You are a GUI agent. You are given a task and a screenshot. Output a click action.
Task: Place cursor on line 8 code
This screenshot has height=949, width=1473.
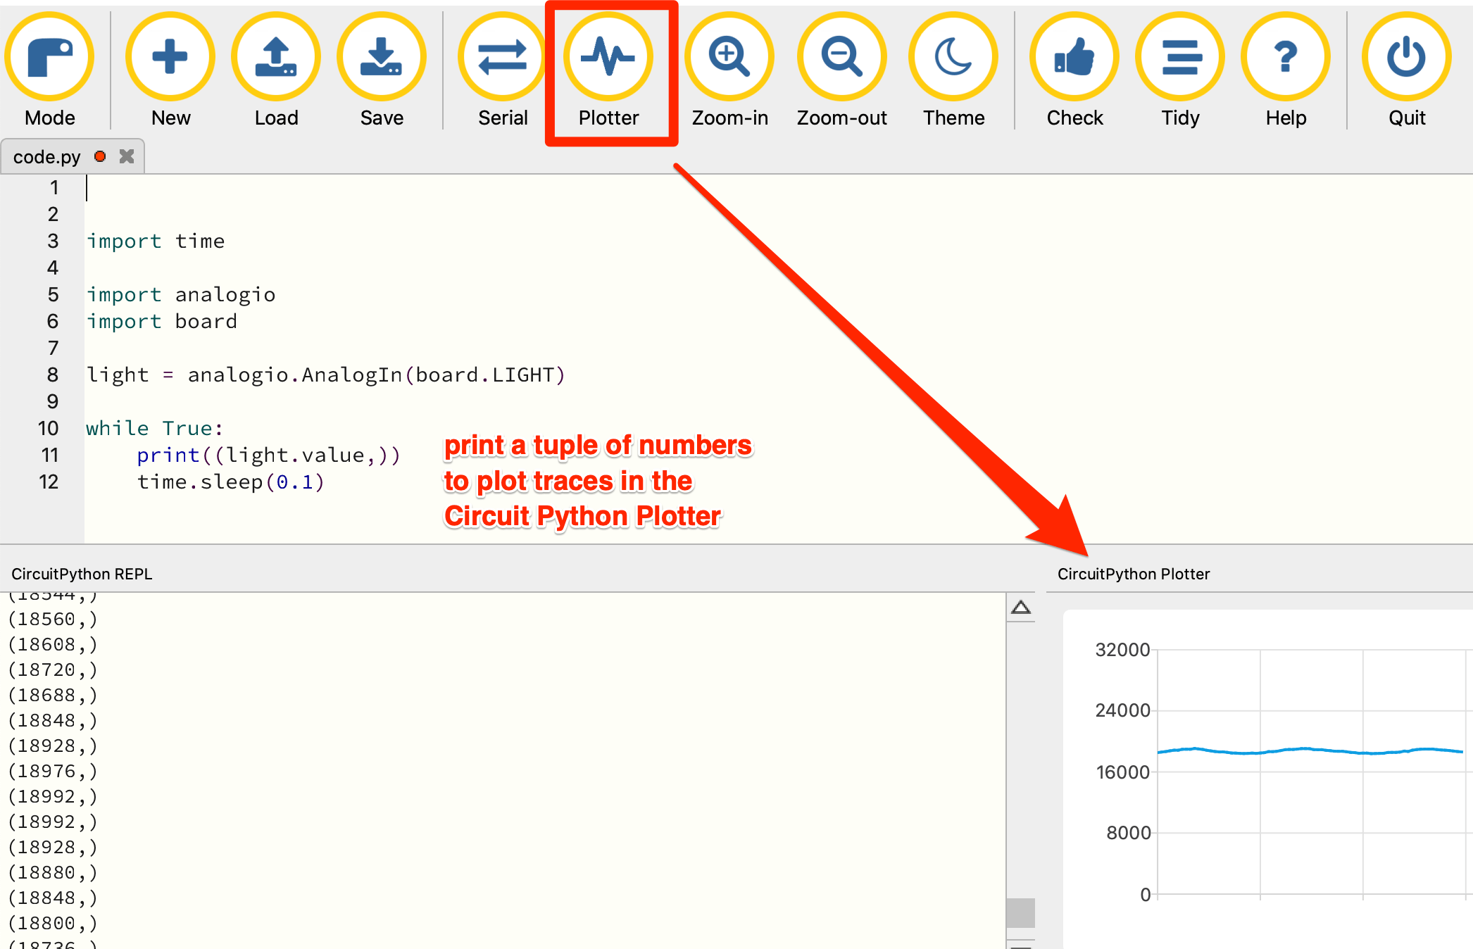(325, 375)
